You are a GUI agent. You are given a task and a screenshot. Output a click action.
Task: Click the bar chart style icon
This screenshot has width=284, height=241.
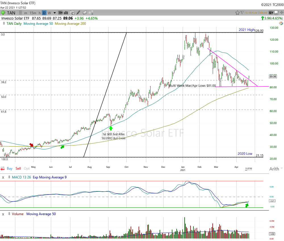(66, 13)
